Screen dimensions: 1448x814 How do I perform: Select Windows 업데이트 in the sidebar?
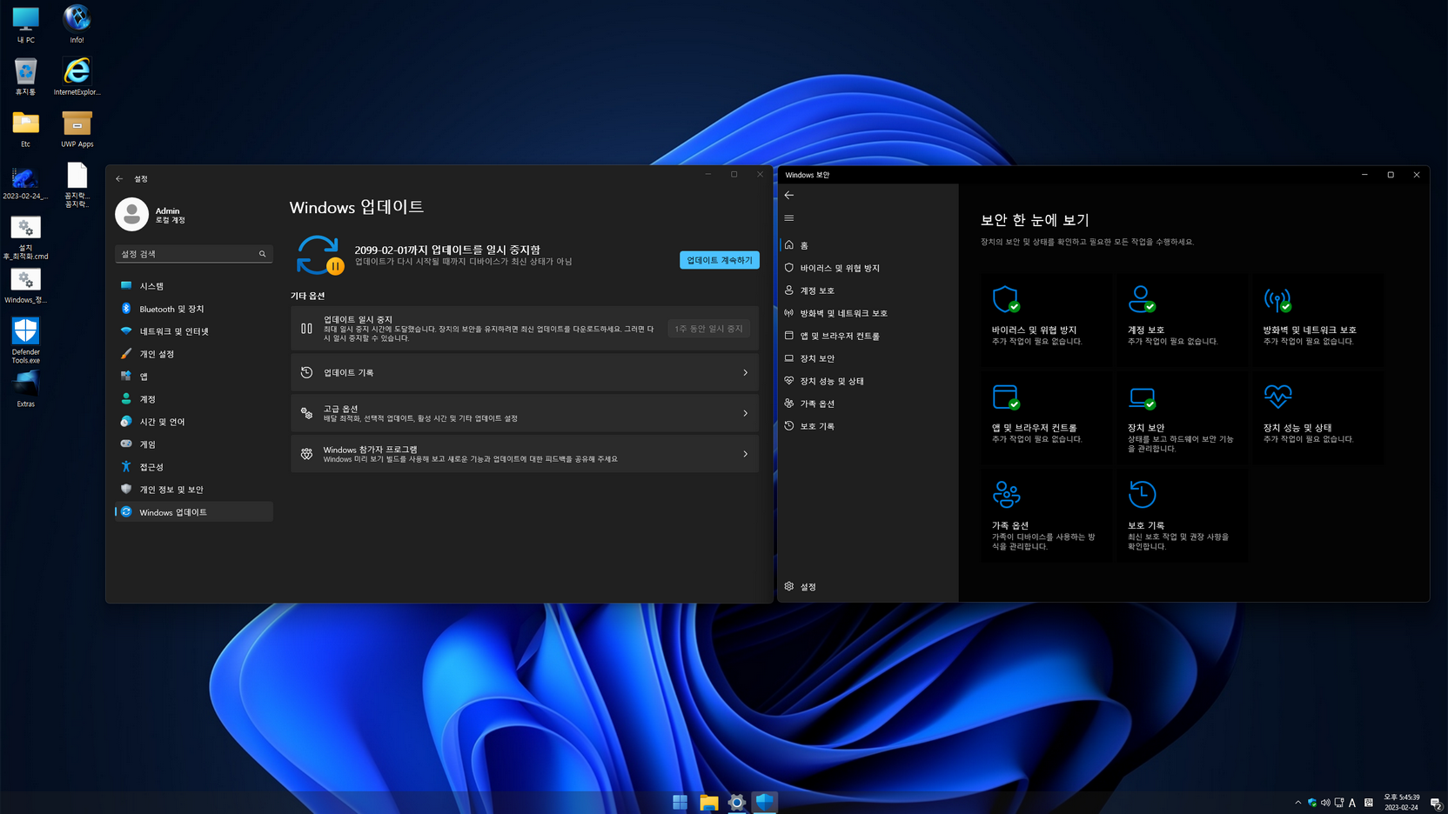194,512
